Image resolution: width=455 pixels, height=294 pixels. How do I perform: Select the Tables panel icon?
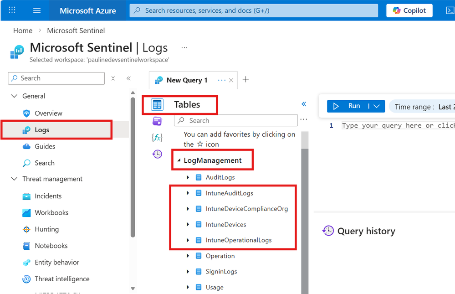(x=157, y=105)
